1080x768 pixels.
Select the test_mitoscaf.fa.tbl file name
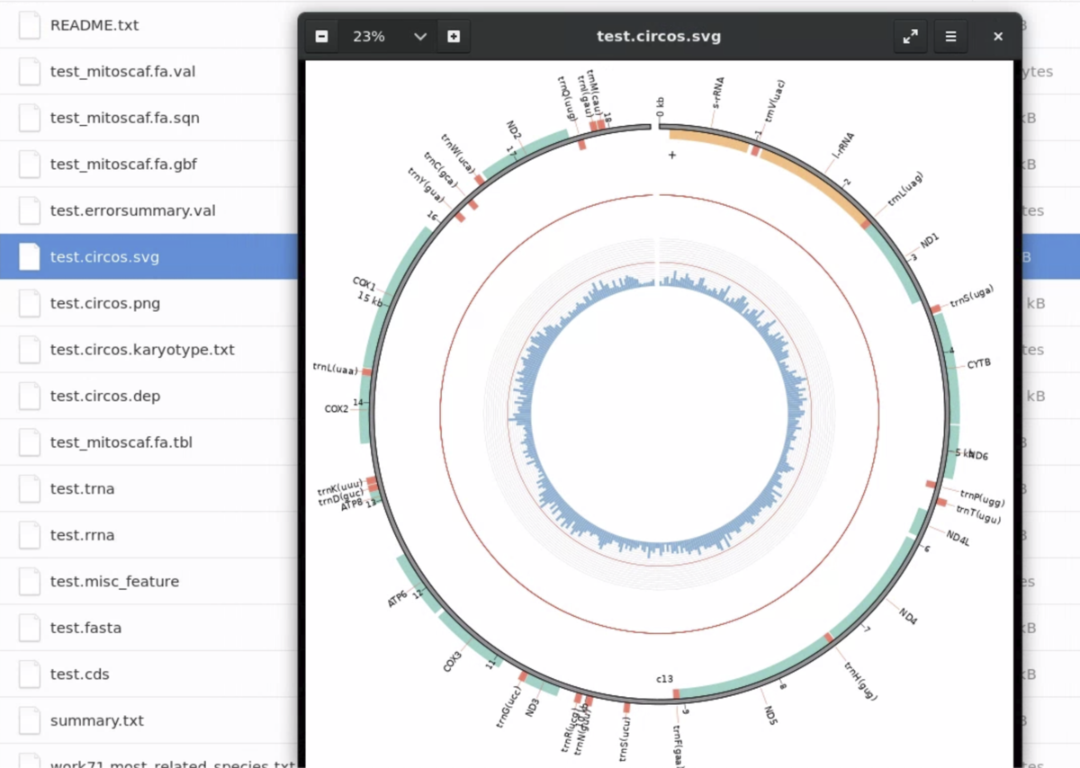click(x=121, y=442)
